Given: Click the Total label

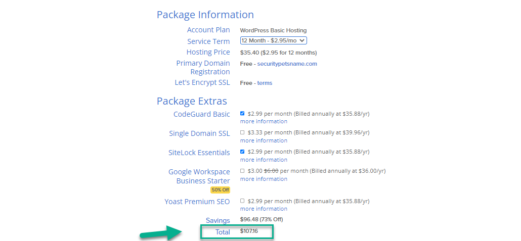Looking at the screenshot, I should (x=223, y=232).
